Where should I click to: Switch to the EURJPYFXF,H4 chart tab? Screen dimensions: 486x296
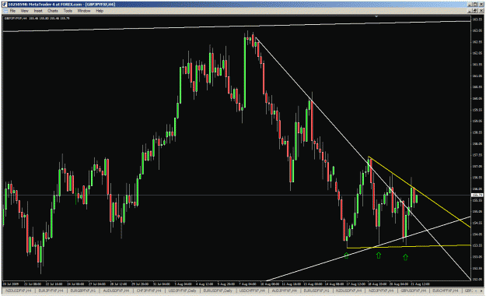click(51, 291)
